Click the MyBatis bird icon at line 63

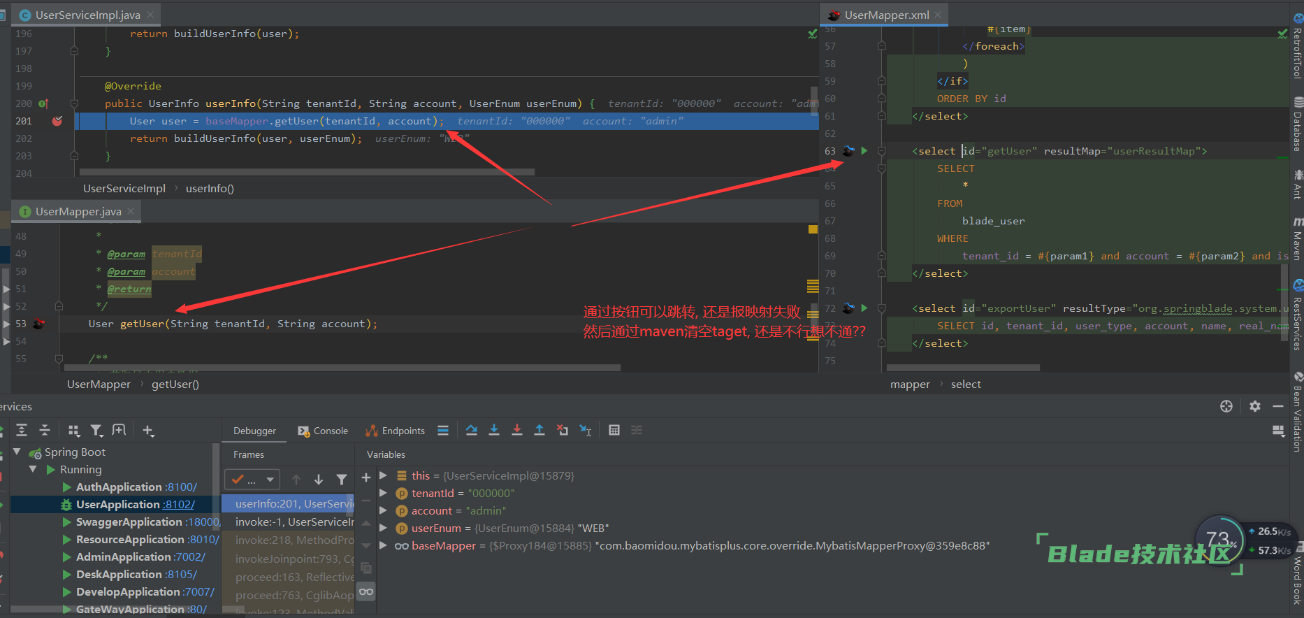(x=848, y=150)
